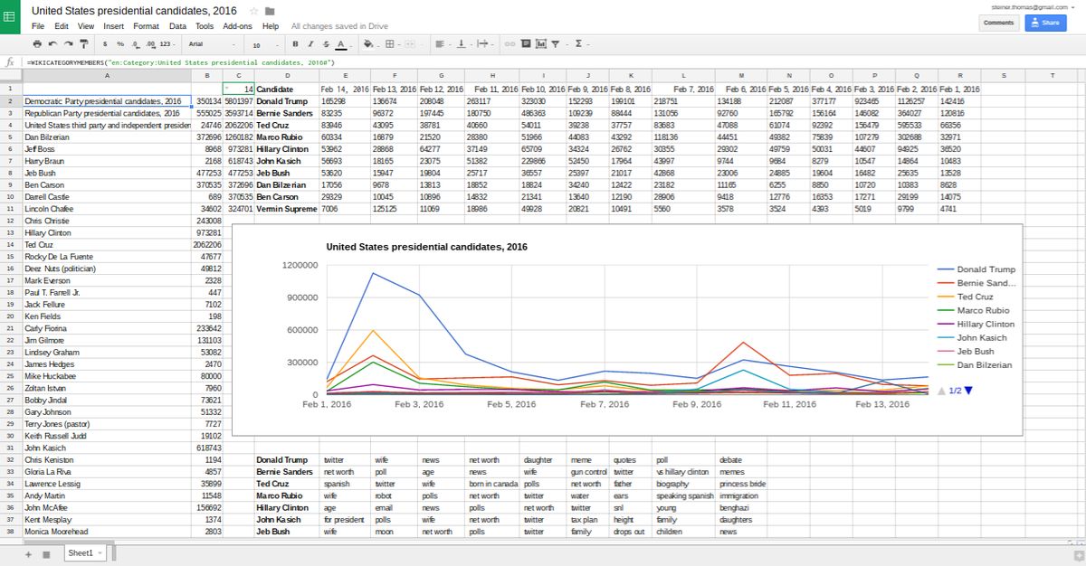Open the Add-ons menu

tap(237, 26)
